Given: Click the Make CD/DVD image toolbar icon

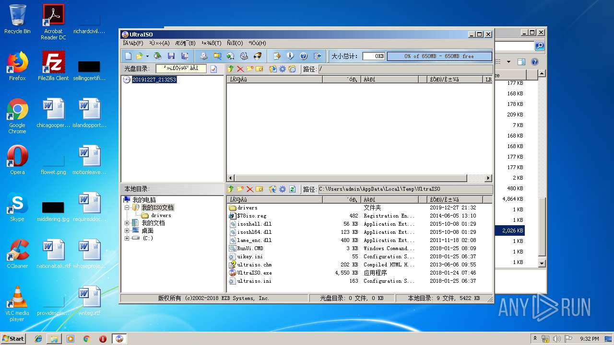Looking at the screenshot, I should tap(204, 56).
